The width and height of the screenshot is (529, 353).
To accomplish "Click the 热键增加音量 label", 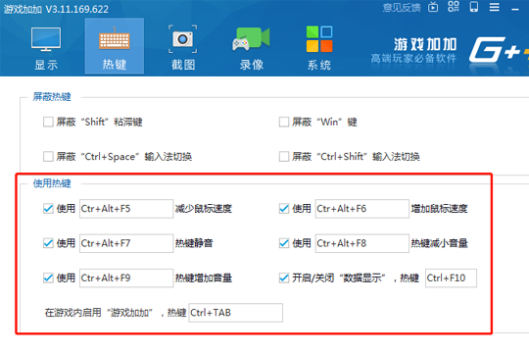I will click(204, 278).
